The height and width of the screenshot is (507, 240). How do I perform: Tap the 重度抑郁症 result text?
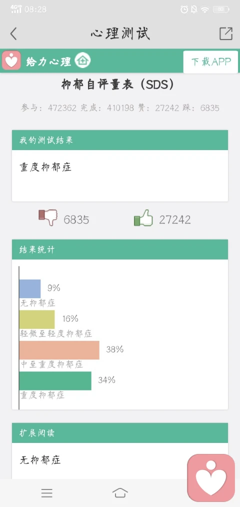pyautogui.click(x=45, y=167)
